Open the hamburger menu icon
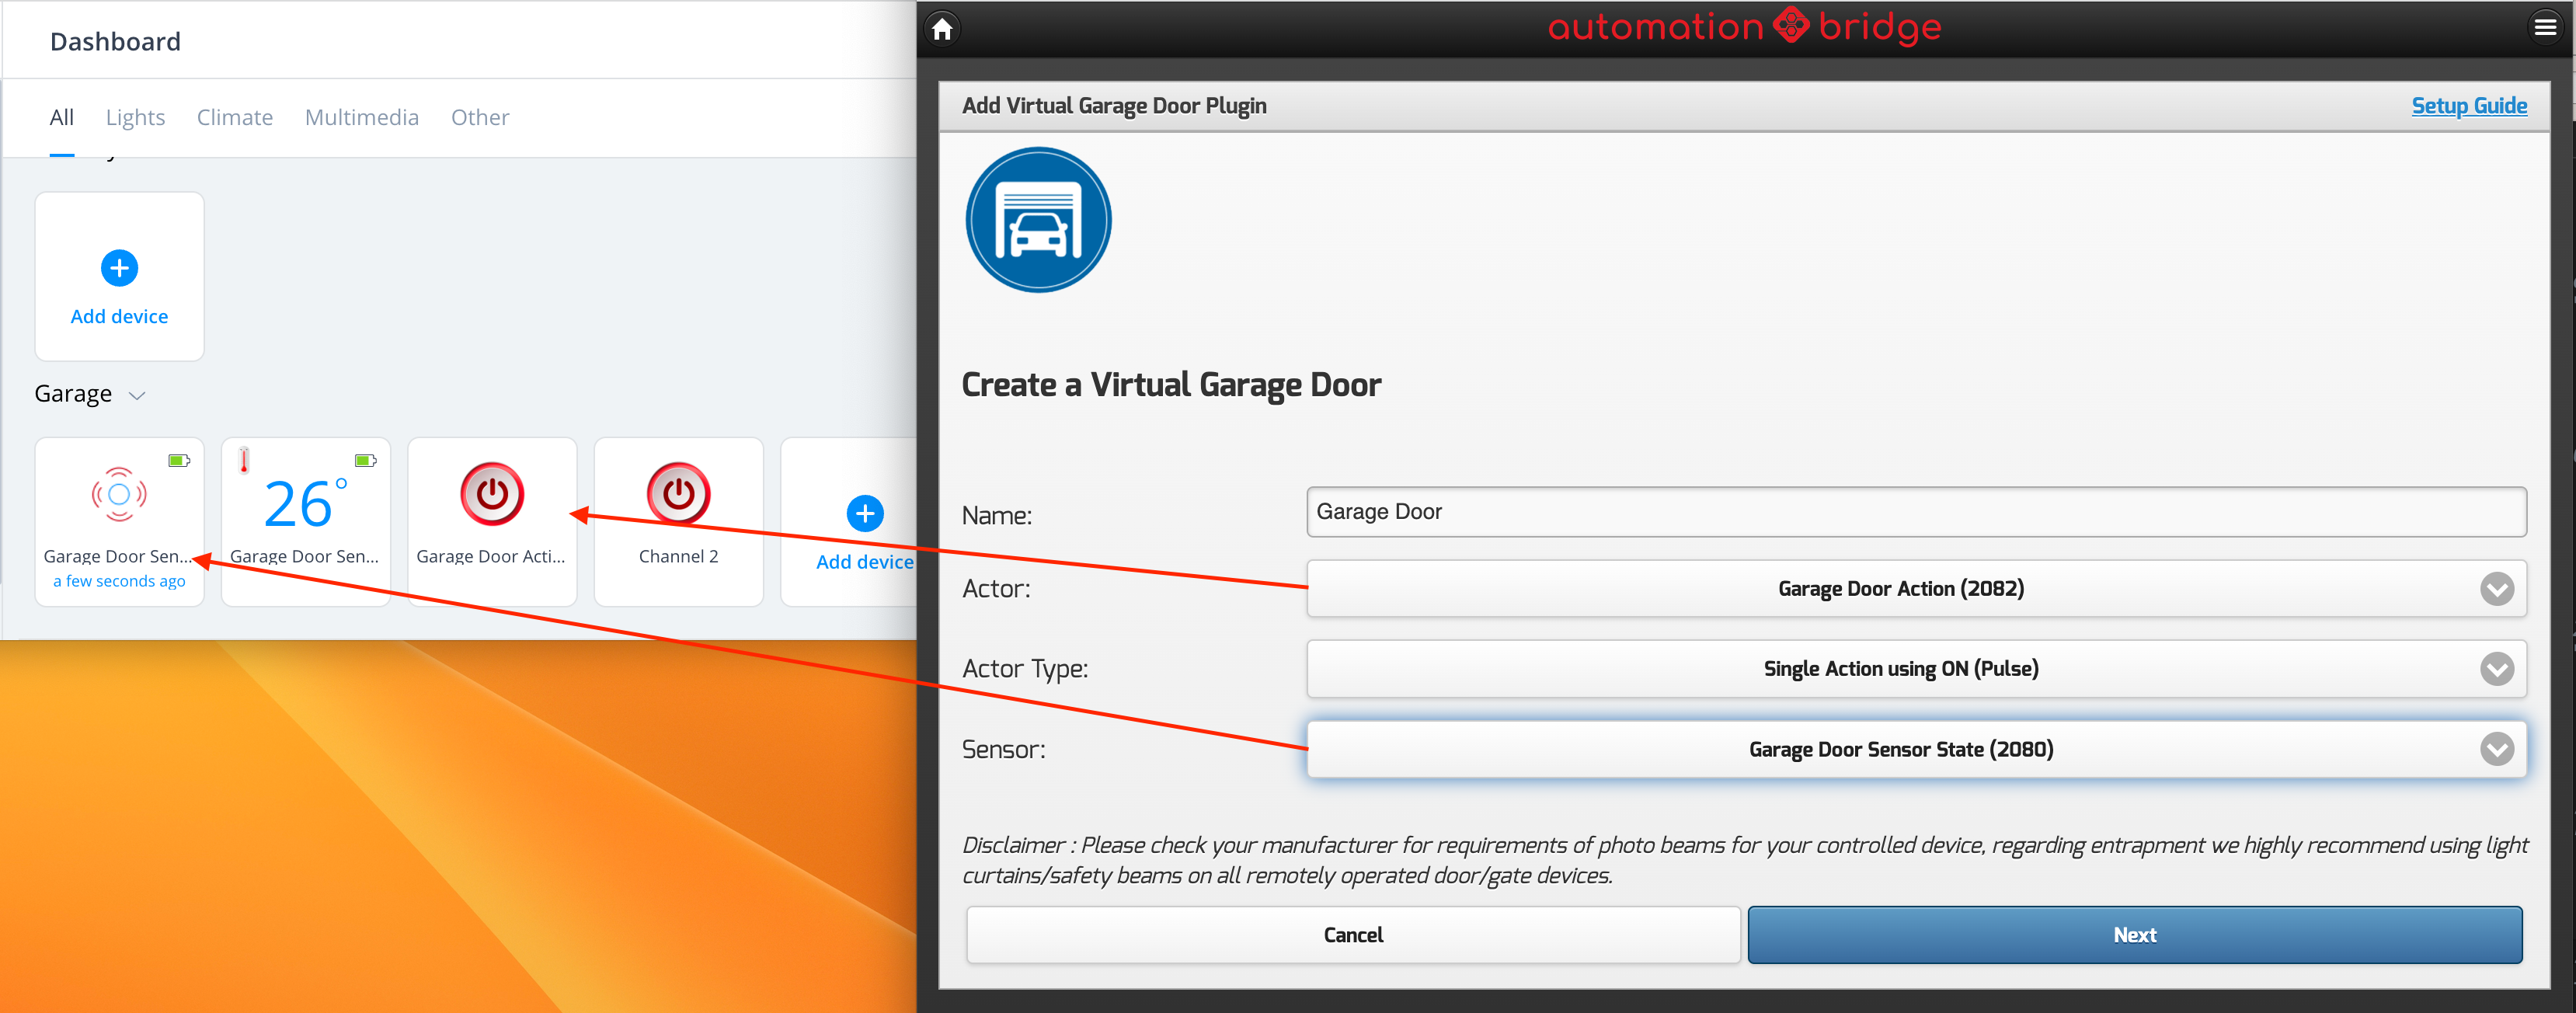The image size is (2576, 1013). pos(2545,27)
